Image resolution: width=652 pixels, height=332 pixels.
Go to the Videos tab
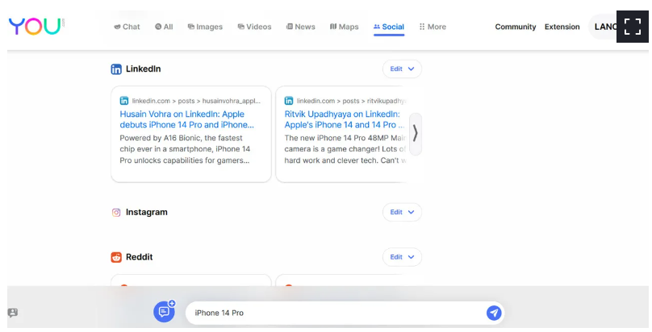254,27
